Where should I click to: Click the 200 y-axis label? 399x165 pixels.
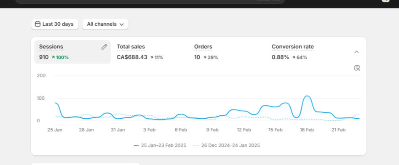(41, 75)
